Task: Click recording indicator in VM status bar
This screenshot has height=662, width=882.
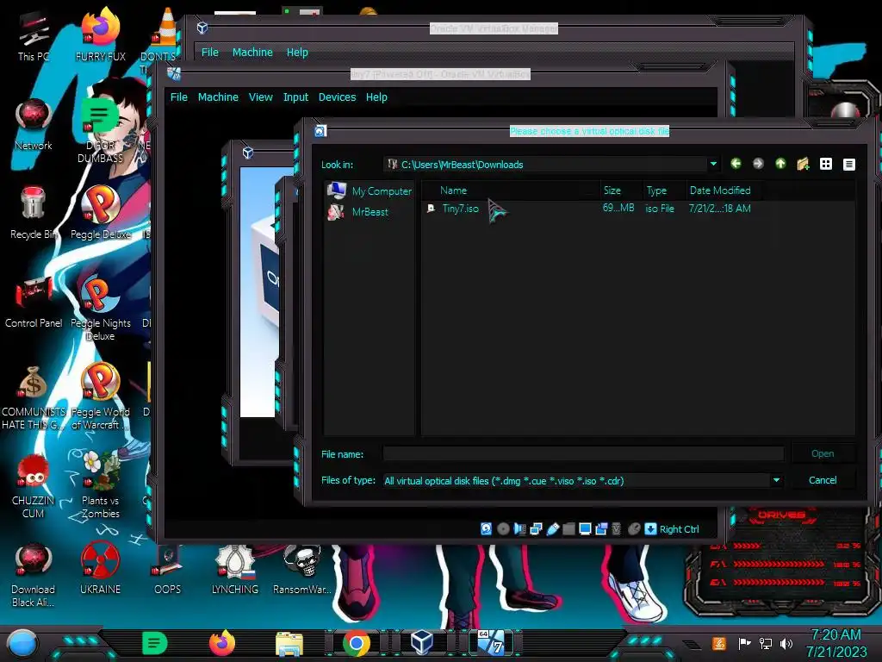Action: (x=601, y=528)
